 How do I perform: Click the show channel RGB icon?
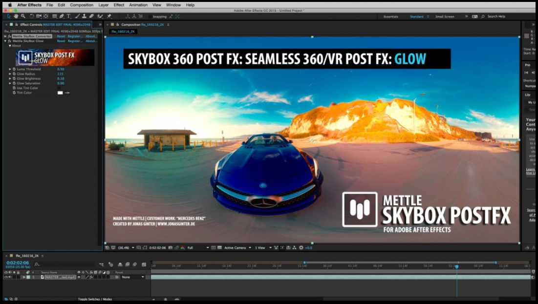(x=183, y=247)
